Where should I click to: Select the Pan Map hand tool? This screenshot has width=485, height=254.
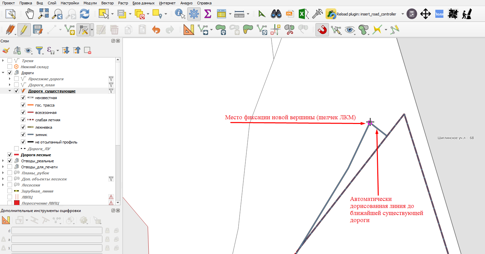(30, 14)
